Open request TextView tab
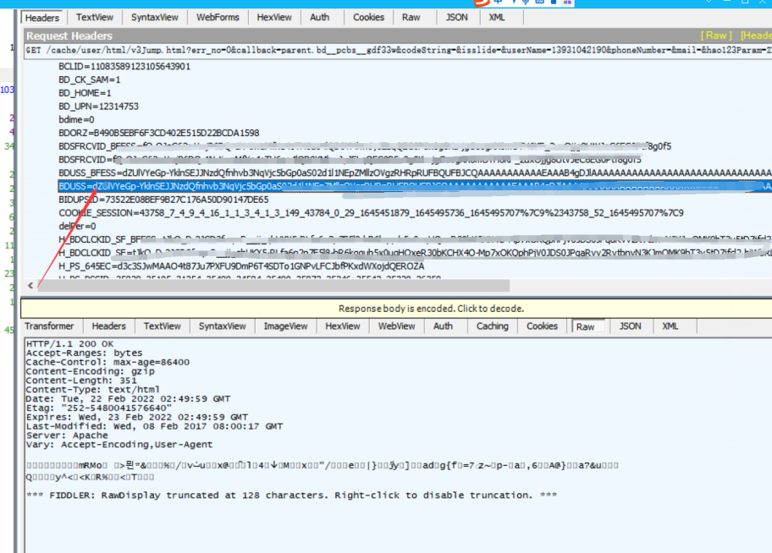Image resolution: width=772 pixels, height=553 pixels. point(95,17)
